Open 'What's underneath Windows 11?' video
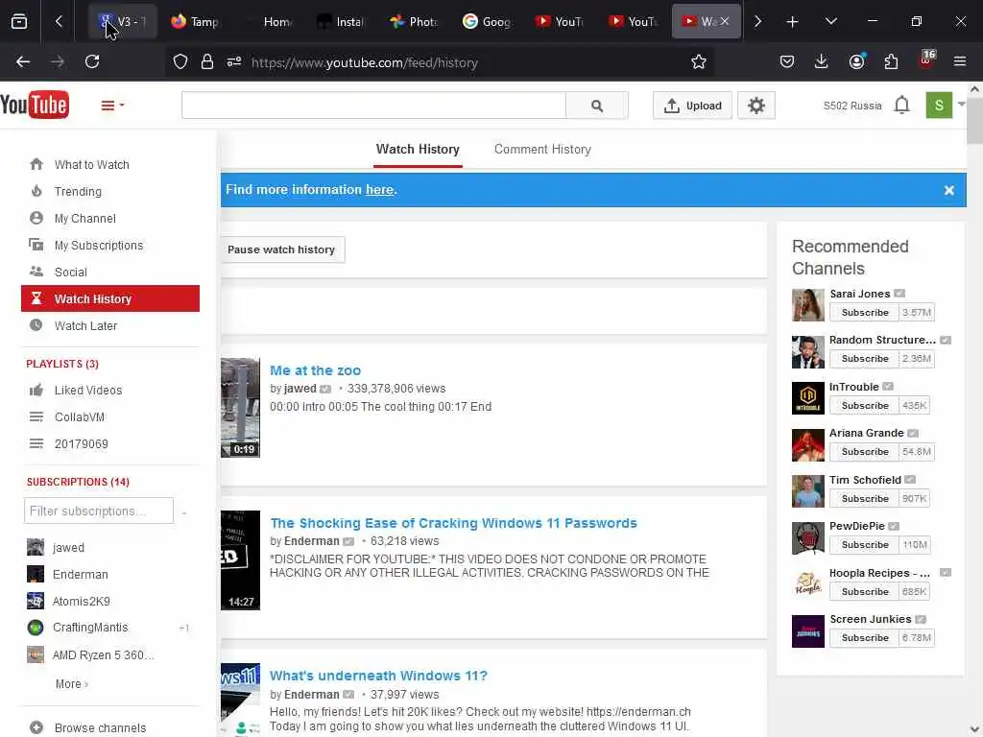This screenshot has width=983, height=737. pos(378,676)
